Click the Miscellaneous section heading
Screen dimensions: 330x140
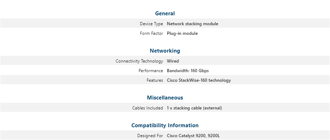[165, 98]
